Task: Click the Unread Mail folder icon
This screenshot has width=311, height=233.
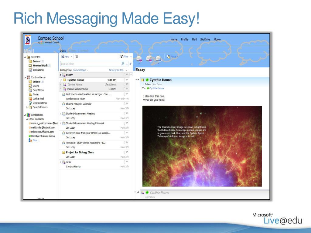Action: [30, 66]
